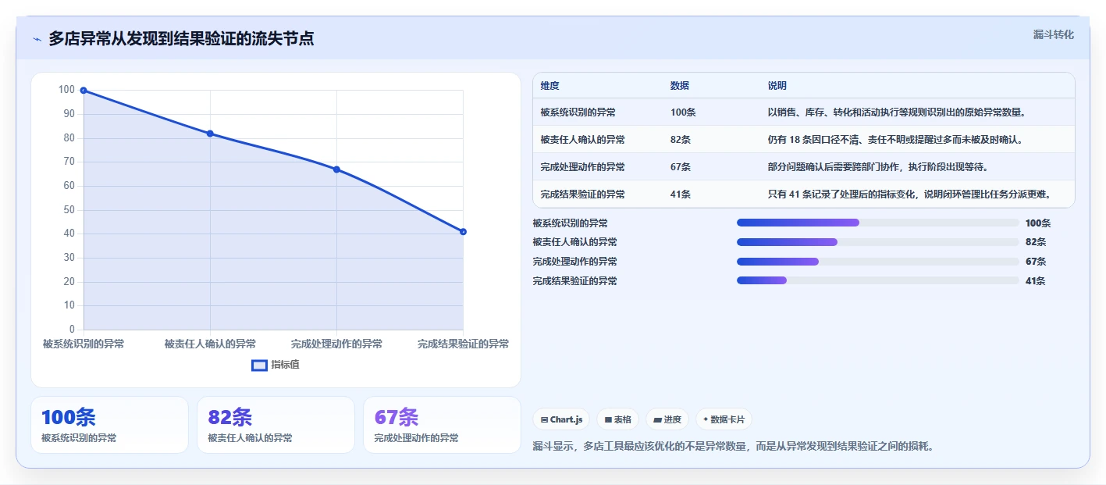Click the 67条 table data cell
Viewport: 1106px width, 485px height.
pos(681,167)
